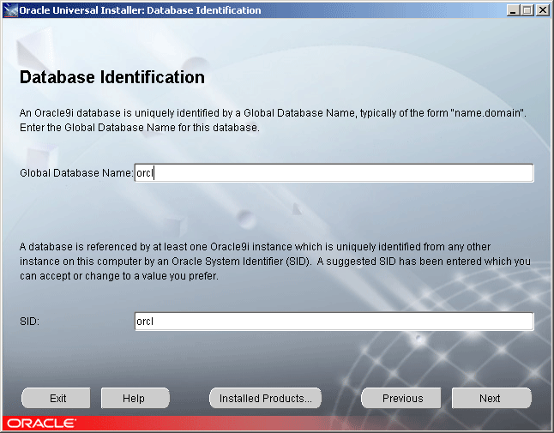Click the paragraph starting "A database is referenced"
The width and height of the screenshot is (554, 433).
pos(275,261)
